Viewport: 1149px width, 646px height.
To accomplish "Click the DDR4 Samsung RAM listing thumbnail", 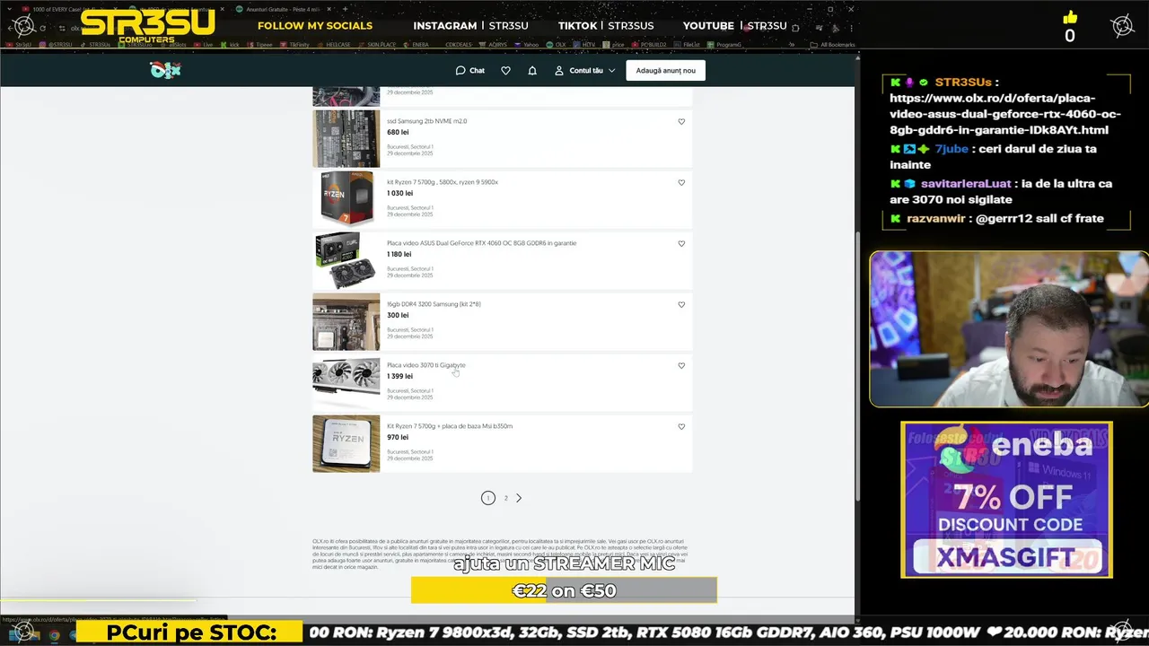I will click(x=346, y=321).
